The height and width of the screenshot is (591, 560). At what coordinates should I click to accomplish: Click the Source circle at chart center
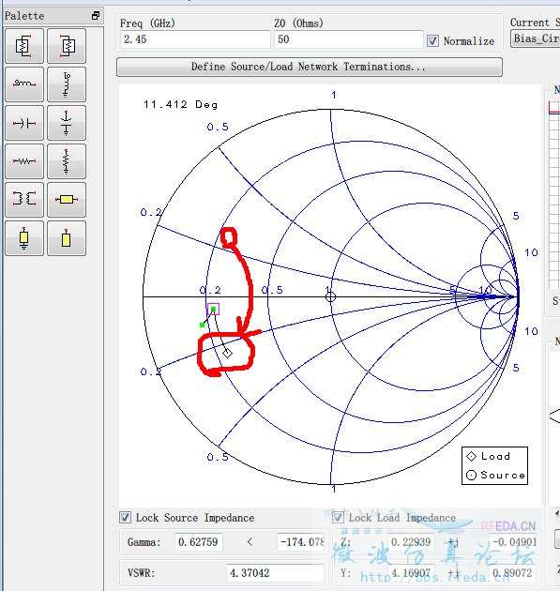330,296
